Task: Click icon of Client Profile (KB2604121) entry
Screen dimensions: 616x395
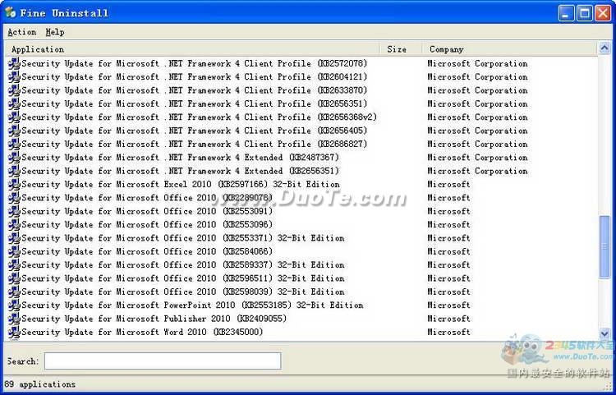Action: tap(14, 77)
